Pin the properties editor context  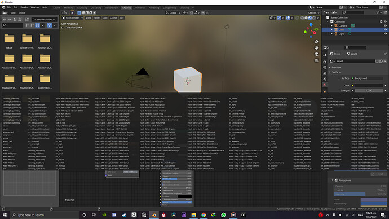(385, 54)
